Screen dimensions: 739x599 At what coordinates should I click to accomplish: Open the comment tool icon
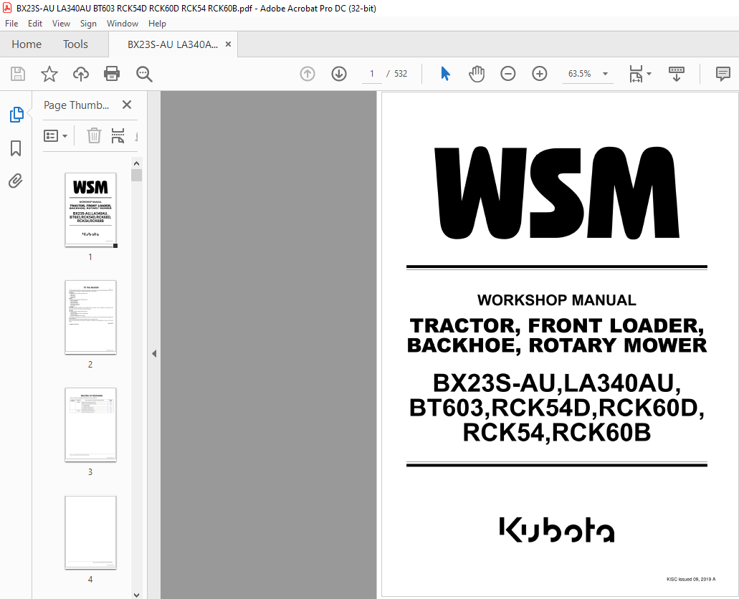723,74
